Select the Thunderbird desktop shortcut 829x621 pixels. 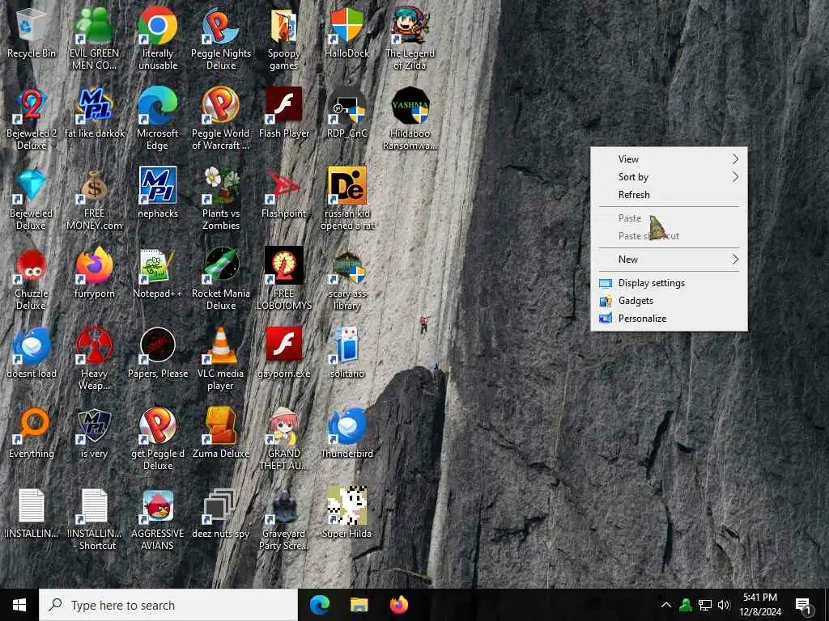346,434
